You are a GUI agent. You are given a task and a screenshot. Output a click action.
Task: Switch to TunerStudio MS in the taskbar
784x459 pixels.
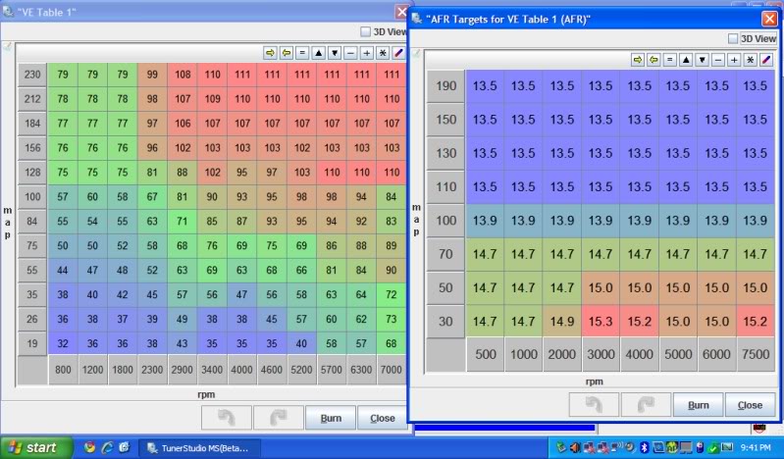[198, 447]
